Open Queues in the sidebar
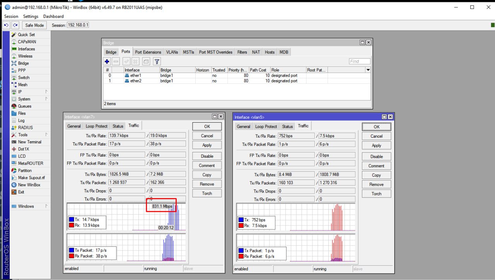 point(24,106)
